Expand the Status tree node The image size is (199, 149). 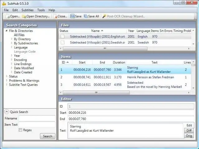[x=7, y=76]
